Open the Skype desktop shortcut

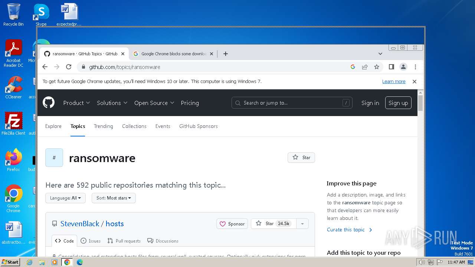click(41, 15)
